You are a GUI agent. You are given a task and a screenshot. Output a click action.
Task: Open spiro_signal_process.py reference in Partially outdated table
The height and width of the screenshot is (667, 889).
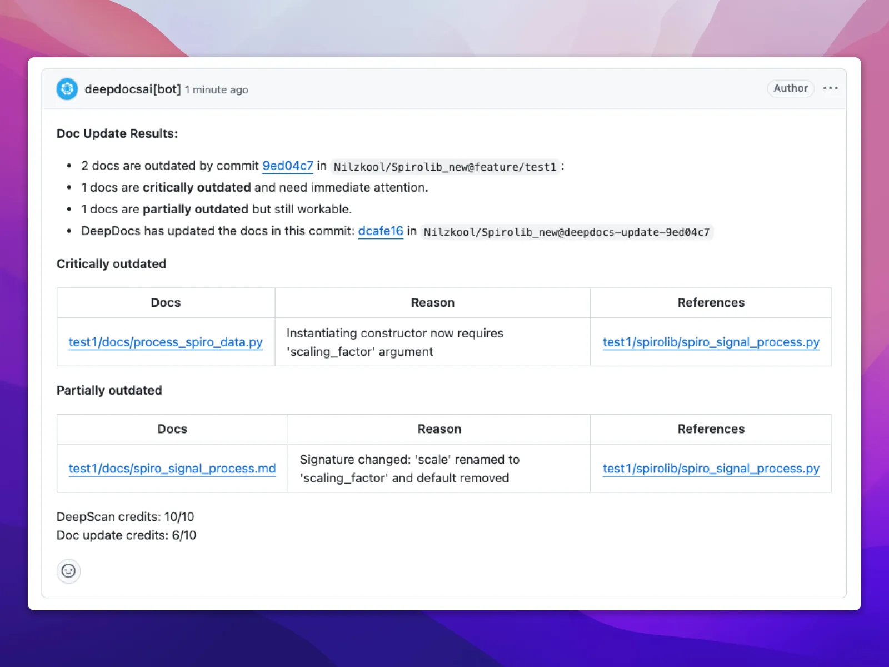pos(711,469)
